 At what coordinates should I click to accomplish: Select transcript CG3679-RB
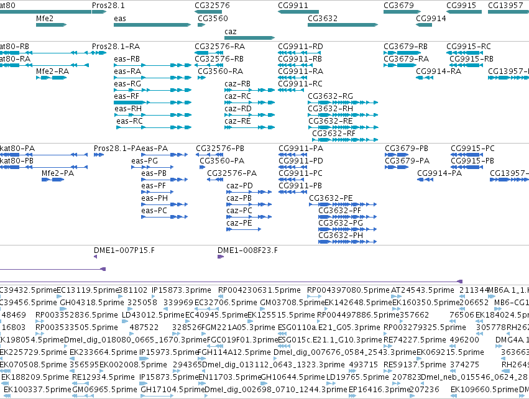tap(402, 53)
